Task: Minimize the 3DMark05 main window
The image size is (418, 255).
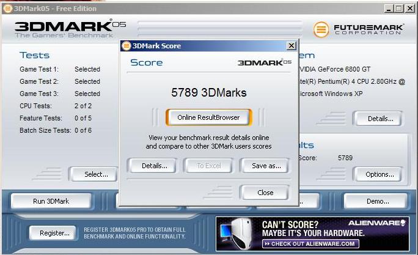Action: (389, 9)
